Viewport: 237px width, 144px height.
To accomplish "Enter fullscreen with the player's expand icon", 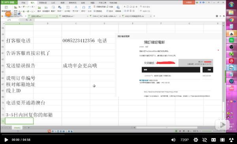I will tap(222, 140).
